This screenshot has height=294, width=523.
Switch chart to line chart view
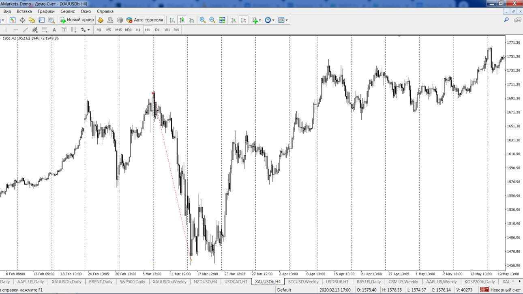pos(192,20)
